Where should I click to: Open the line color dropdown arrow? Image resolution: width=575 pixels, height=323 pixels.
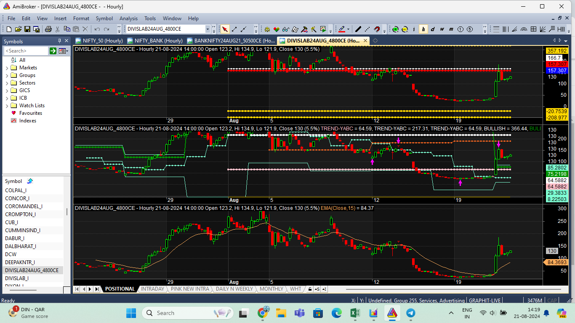tap(348, 29)
